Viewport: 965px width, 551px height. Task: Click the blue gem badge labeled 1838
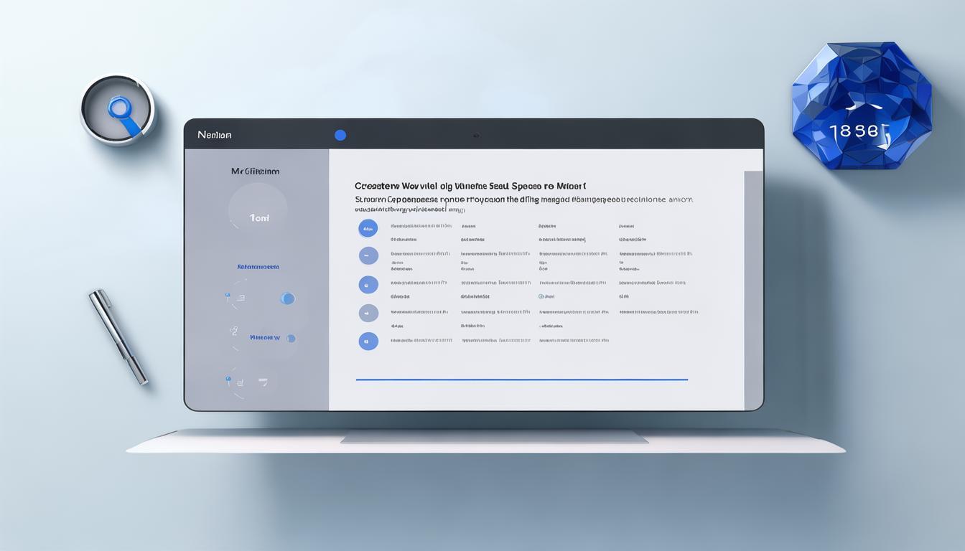(861, 105)
